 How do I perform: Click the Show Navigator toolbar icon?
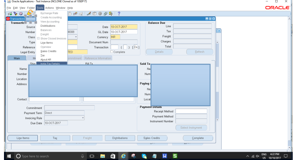point(21,14)
